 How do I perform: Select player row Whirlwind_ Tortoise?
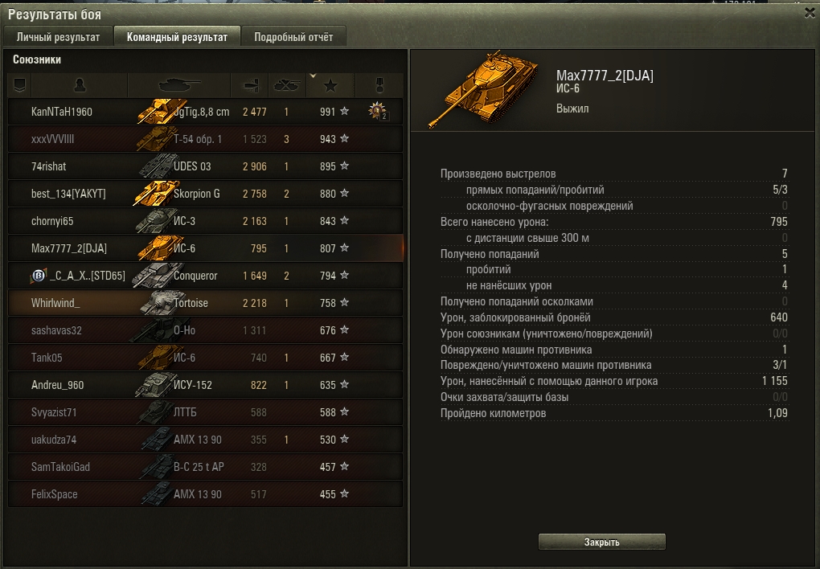[206, 303]
